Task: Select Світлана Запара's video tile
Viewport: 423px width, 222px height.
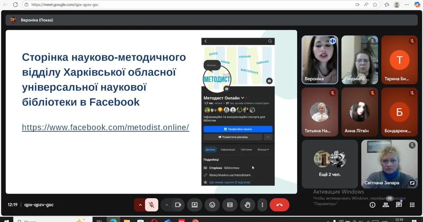Action: [389, 164]
